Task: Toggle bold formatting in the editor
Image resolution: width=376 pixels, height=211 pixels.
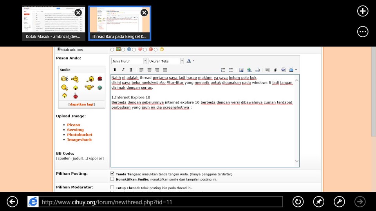Action: point(115,70)
